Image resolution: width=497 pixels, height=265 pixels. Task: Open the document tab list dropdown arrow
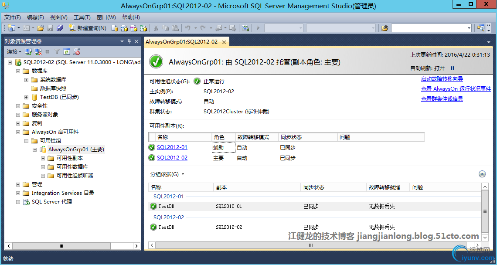488,42
